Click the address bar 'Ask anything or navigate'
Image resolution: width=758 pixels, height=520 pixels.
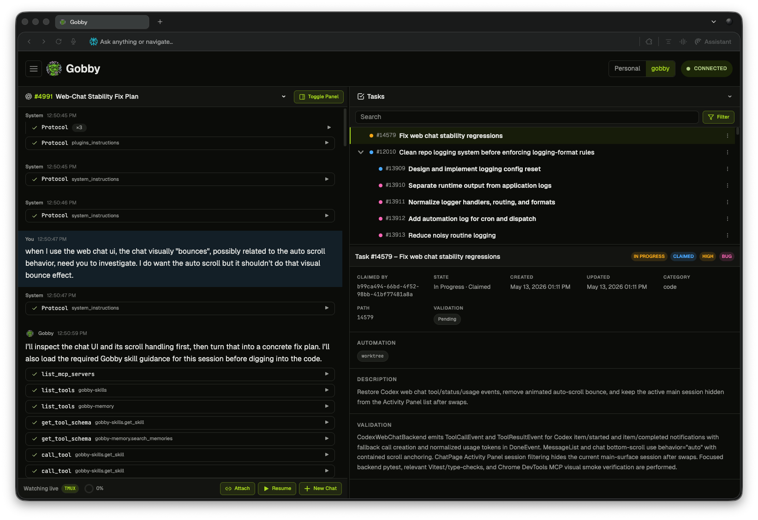[136, 42]
